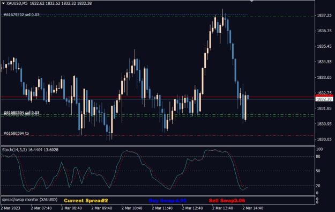Click the 2 Mar 14:40 time label
335x212 pixels.
click(253, 208)
